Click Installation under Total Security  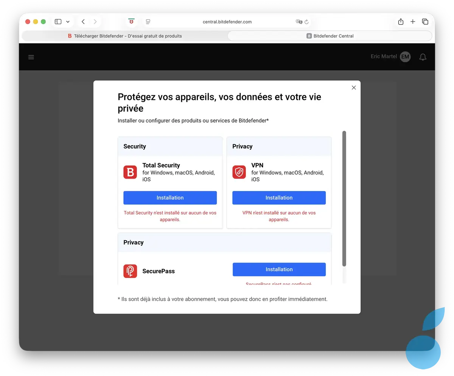[170, 197]
